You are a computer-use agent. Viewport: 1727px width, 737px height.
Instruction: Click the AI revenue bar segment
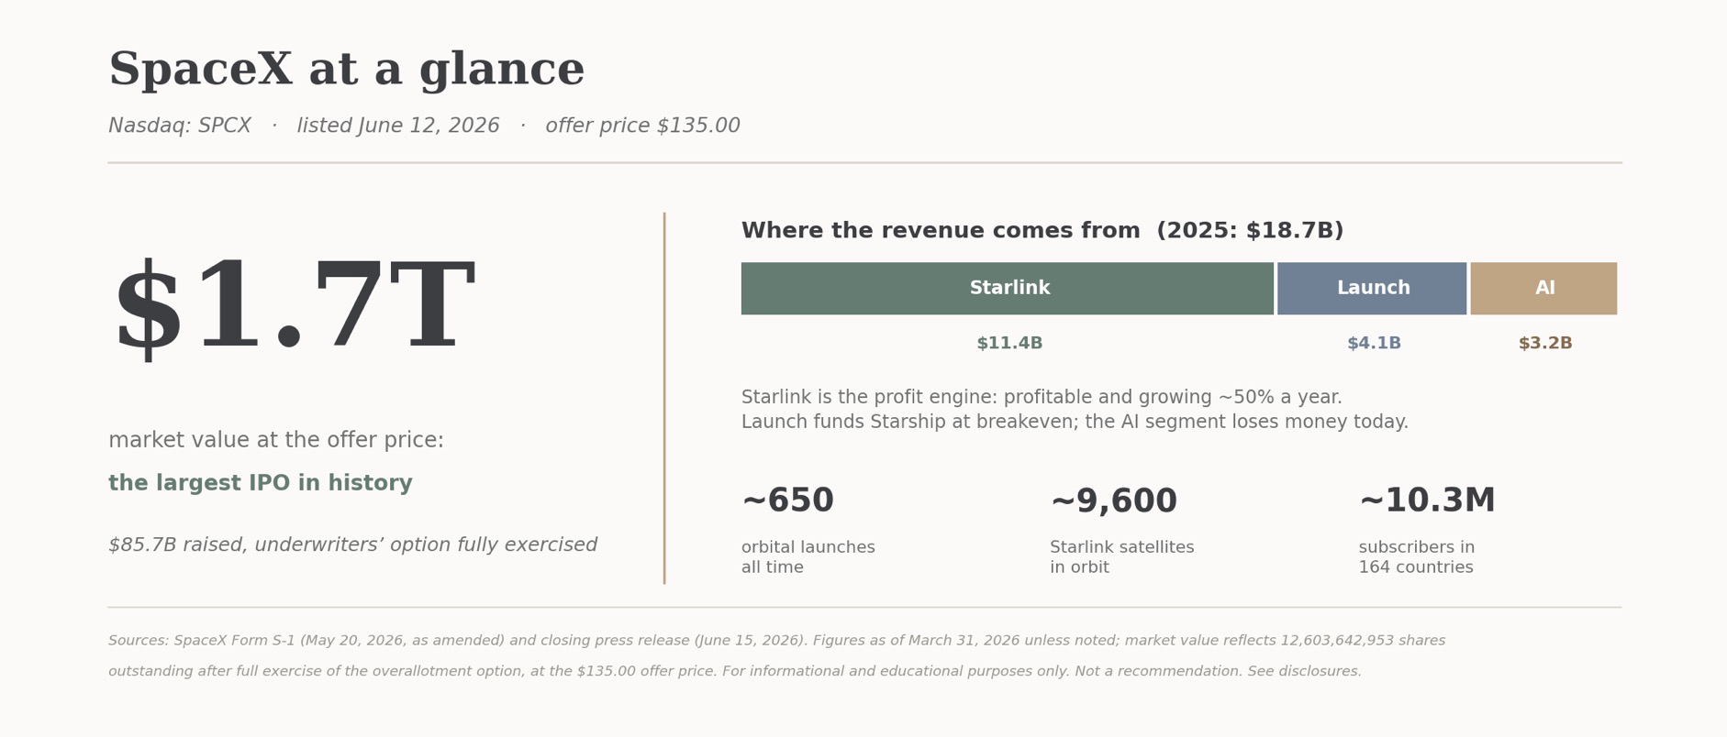(1543, 289)
